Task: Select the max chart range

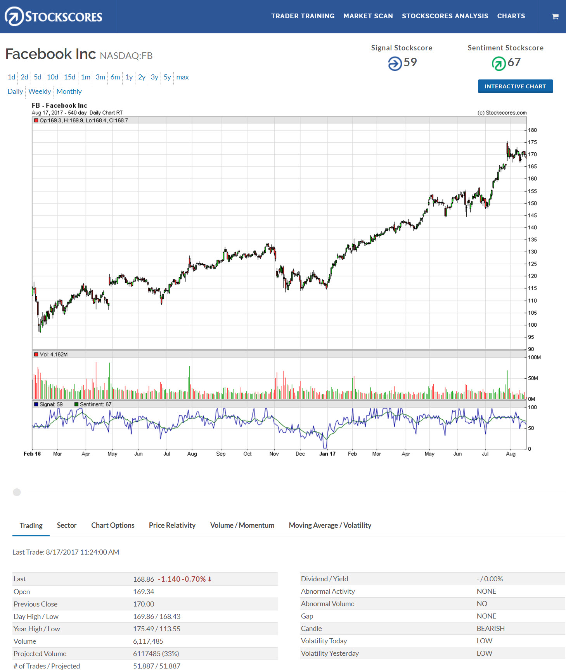Action: [x=182, y=77]
